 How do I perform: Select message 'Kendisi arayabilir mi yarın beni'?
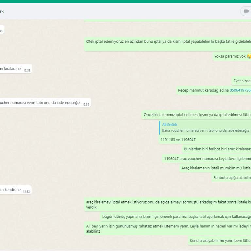[220, 241]
